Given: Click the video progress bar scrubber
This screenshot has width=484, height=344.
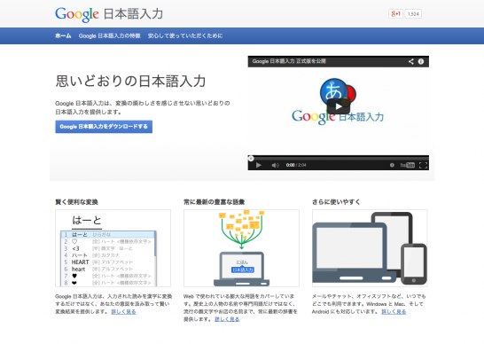Looking at the screenshot, I should 251,159.
